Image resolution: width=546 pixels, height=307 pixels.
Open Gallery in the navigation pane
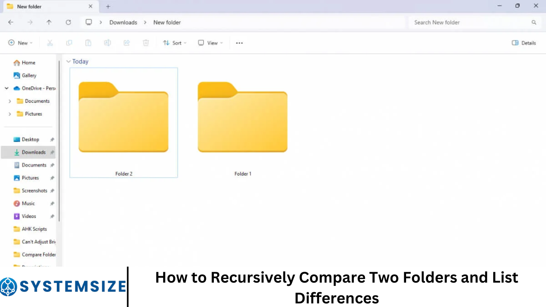click(29, 76)
